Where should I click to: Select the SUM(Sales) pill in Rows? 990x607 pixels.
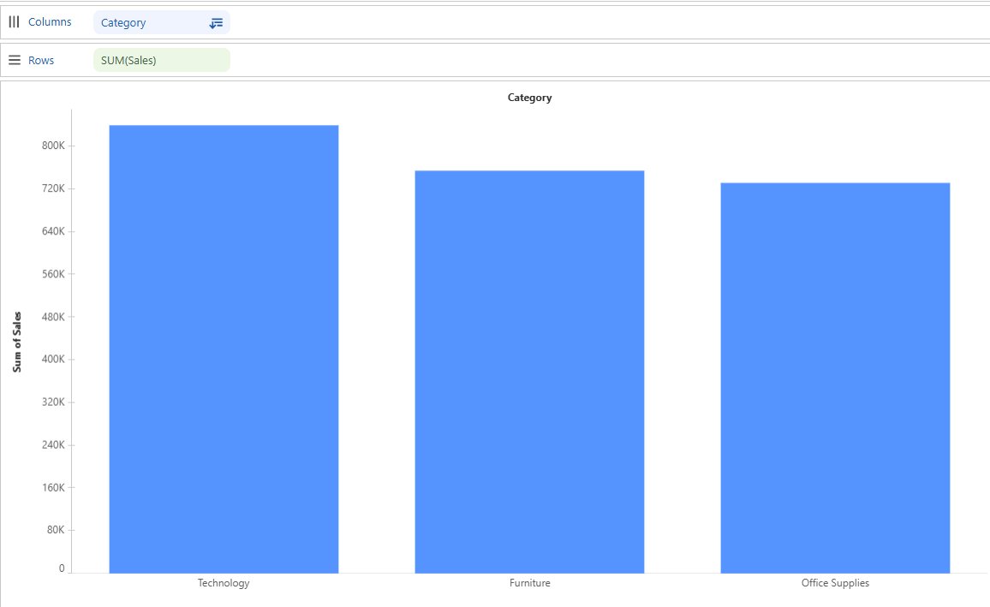click(x=162, y=61)
